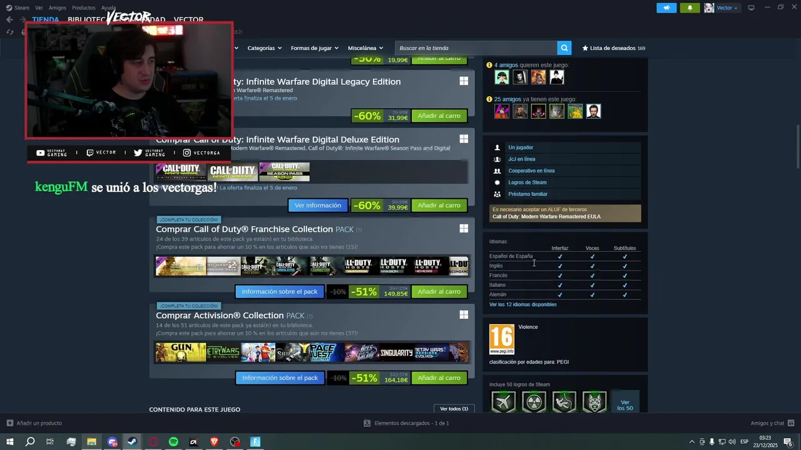Click the 'JcJ en línea' icon
The height and width of the screenshot is (450, 801).
tap(497, 159)
